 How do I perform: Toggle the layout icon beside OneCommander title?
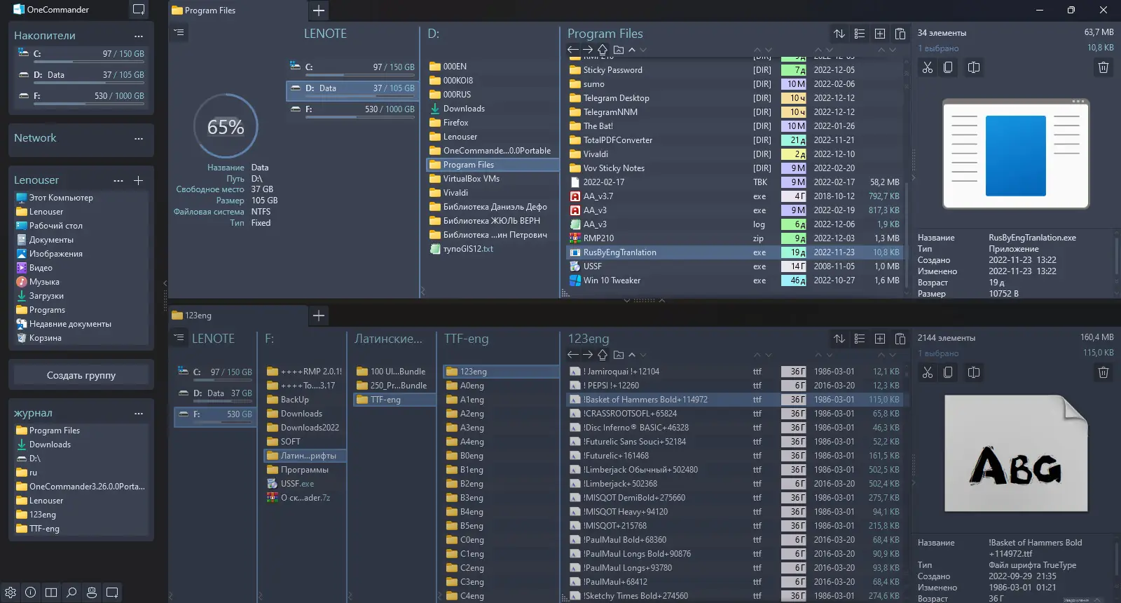[139, 10]
